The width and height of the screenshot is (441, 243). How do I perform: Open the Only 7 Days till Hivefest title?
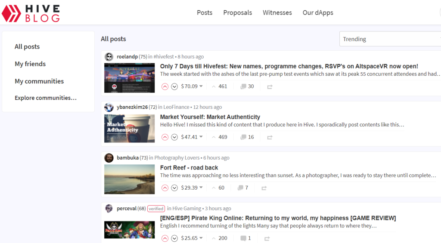289,66
